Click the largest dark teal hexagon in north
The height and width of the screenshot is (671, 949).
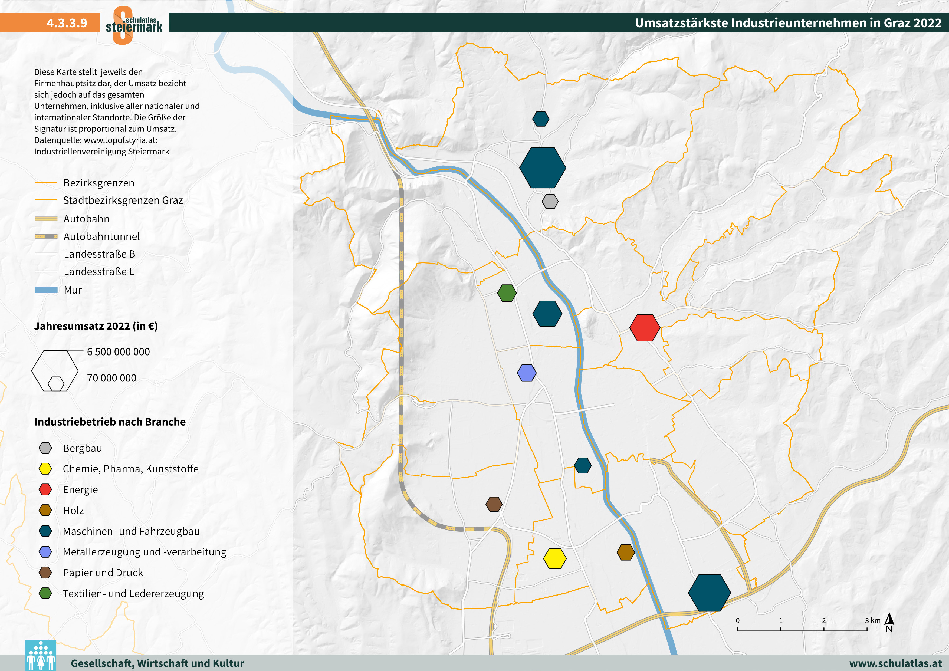pyautogui.click(x=543, y=168)
